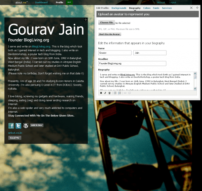Apply italic formatting in biography editor
This screenshot has height=191, width=202.
(x=105, y=93)
